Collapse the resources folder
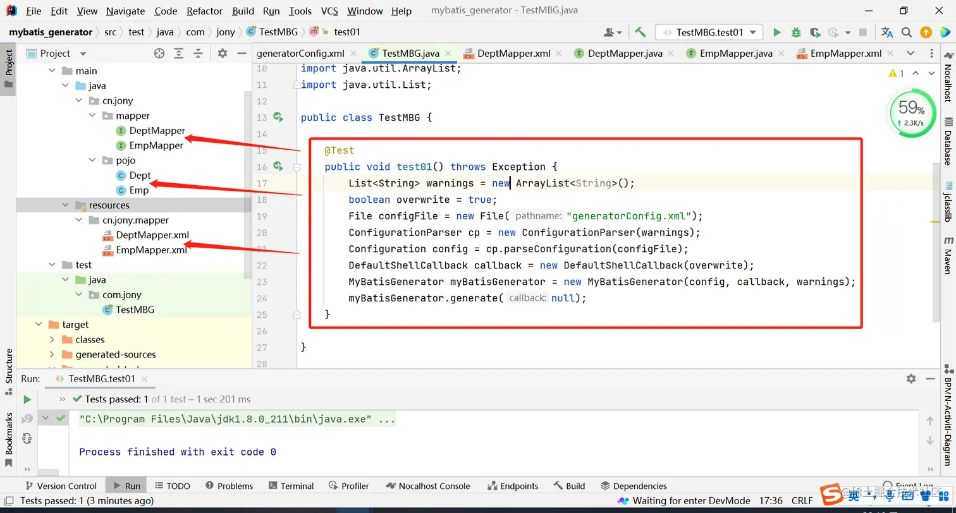This screenshot has height=513, width=956. coord(66,205)
